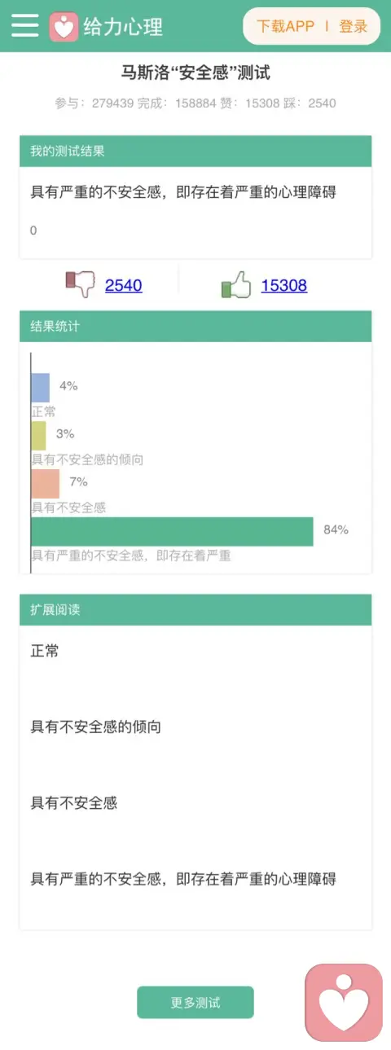Tap the floating pink heart app icon
This screenshot has width=391, height=1050.
(x=344, y=1003)
